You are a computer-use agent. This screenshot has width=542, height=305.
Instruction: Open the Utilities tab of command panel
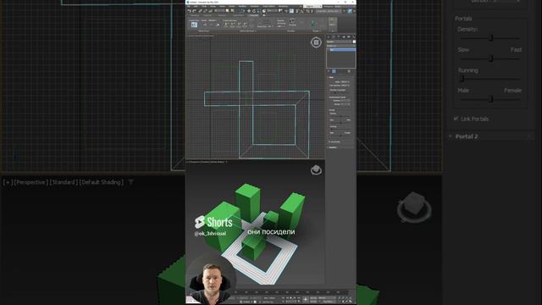click(354, 37)
